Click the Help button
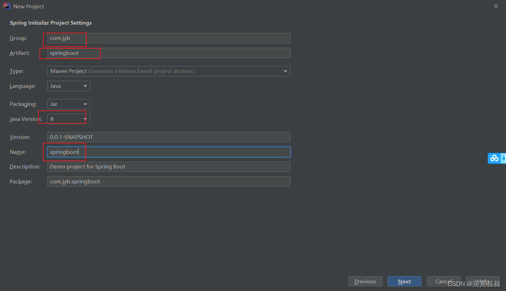The width and height of the screenshot is (506, 291). click(x=483, y=281)
